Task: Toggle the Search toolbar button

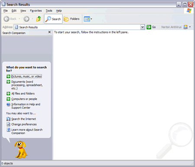Action: tap(53, 19)
